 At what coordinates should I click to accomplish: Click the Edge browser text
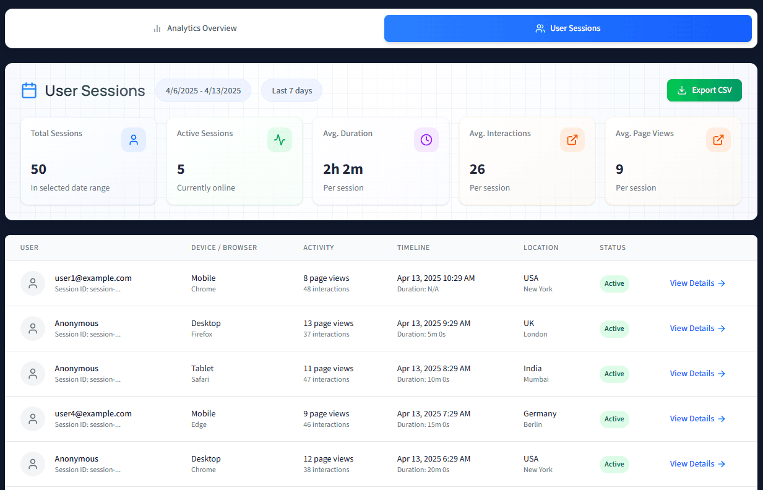199,425
